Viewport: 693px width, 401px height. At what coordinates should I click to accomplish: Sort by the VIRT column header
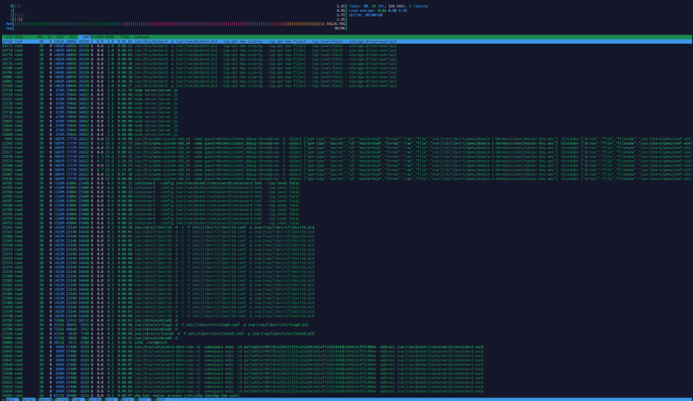(60, 37)
